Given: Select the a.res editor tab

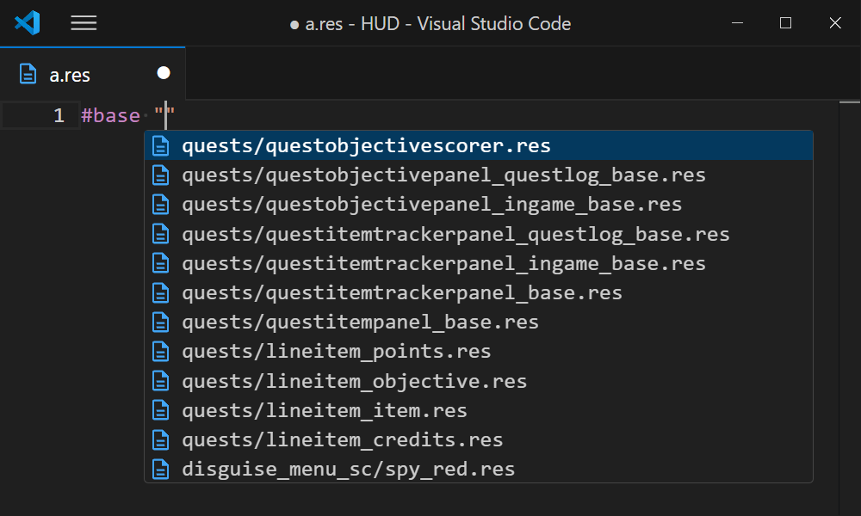Looking at the screenshot, I should (93, 74).
